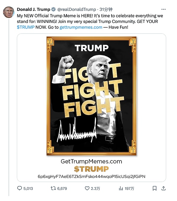This screenshot has width=177, height=201.
Task: Bookmark this post
Action: click(x=155, y=188)
